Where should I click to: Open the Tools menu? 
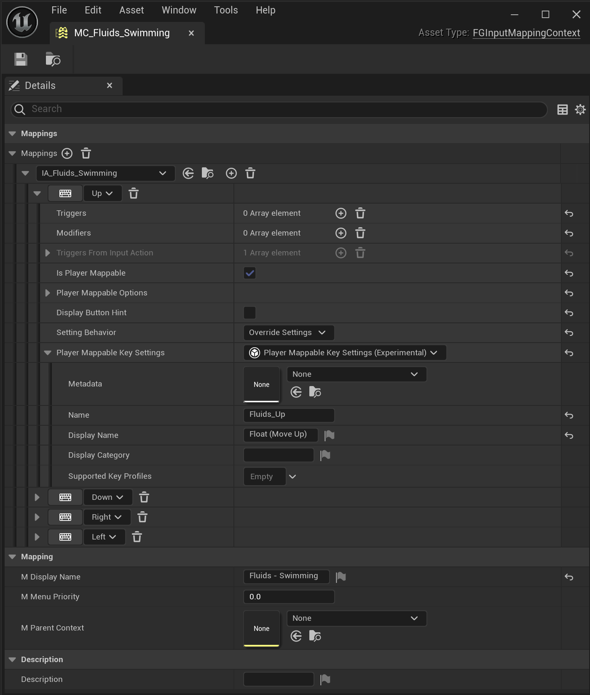point(226,10)
